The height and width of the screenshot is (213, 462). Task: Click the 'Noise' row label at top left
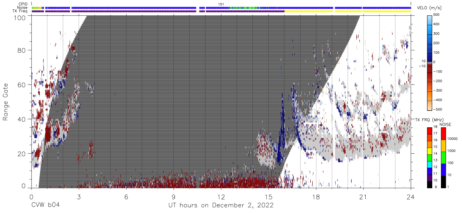(x=23, y=8)
